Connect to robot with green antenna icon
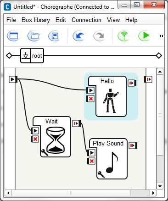 (124, 36)
